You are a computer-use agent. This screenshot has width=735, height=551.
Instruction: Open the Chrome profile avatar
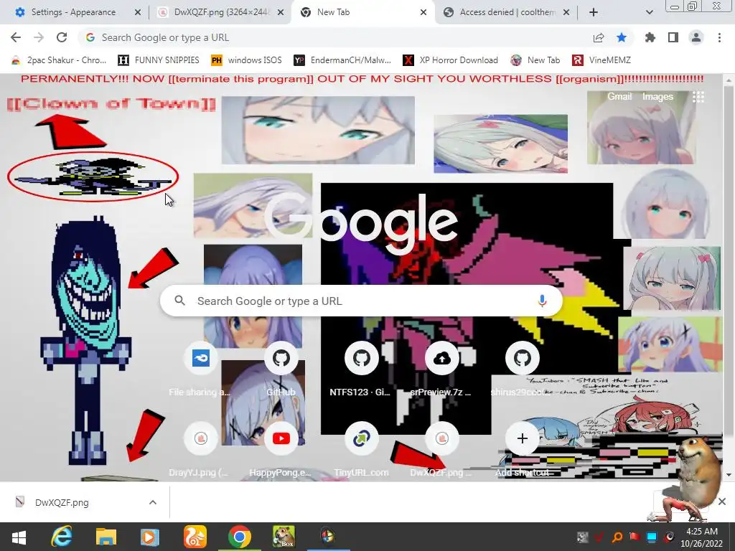tap(696, 37)
